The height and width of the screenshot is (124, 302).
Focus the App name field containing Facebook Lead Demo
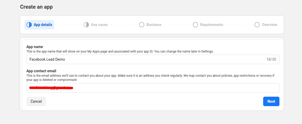(x=144, y=59)
